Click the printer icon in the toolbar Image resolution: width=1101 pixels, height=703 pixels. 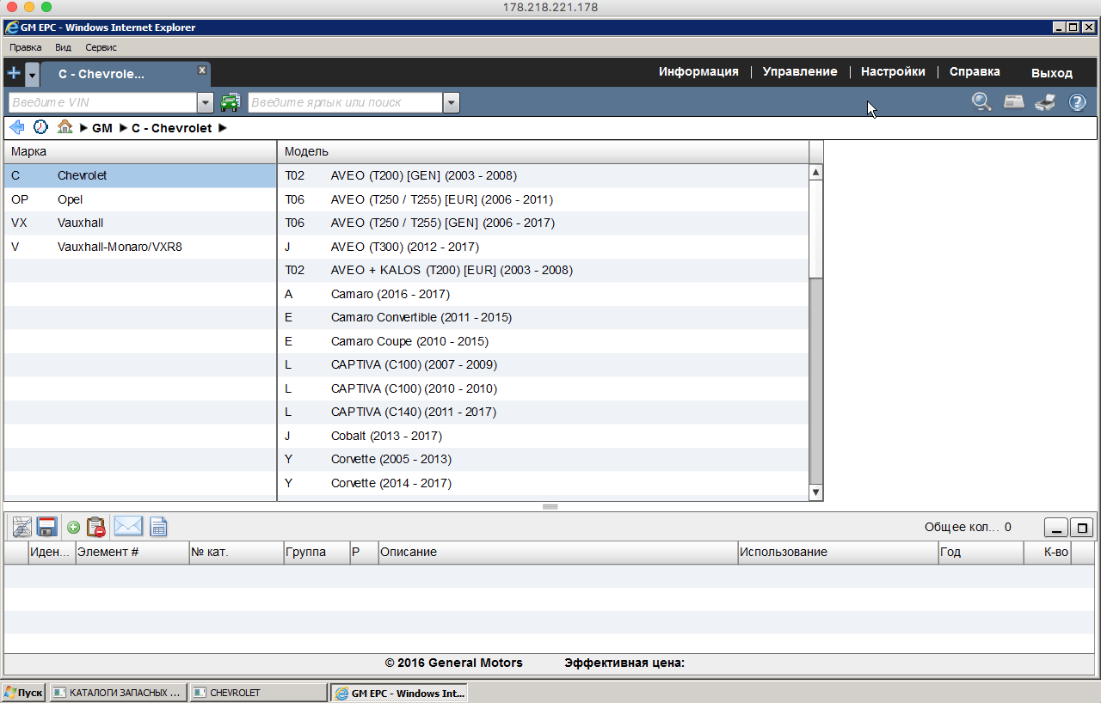point(1045,102)
